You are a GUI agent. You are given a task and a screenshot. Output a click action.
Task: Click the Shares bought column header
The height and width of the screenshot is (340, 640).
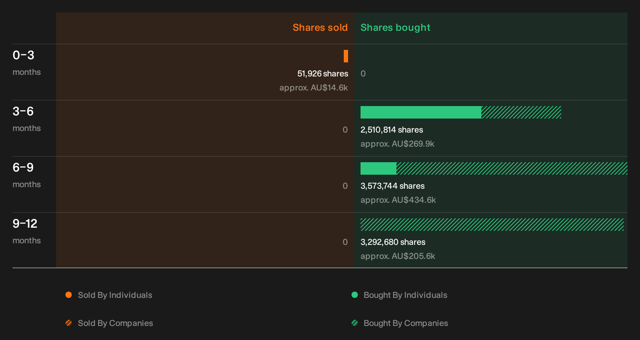click(395, 28)
